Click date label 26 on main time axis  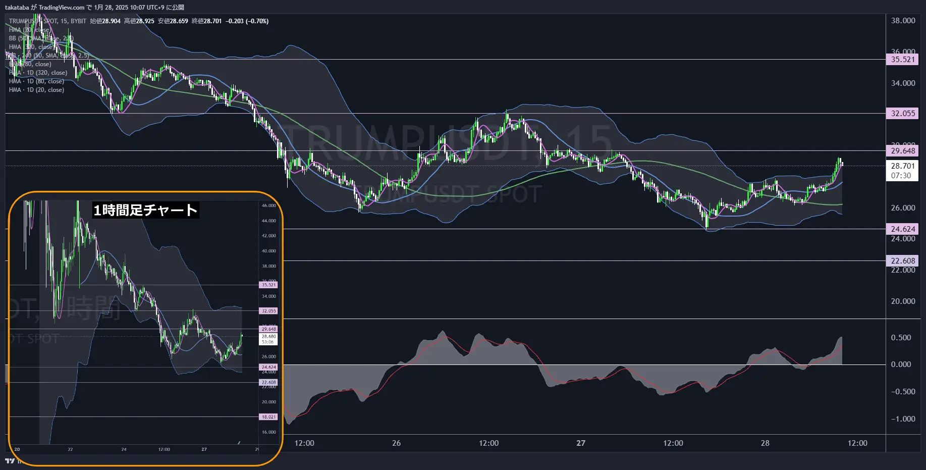tap(397, 443)
